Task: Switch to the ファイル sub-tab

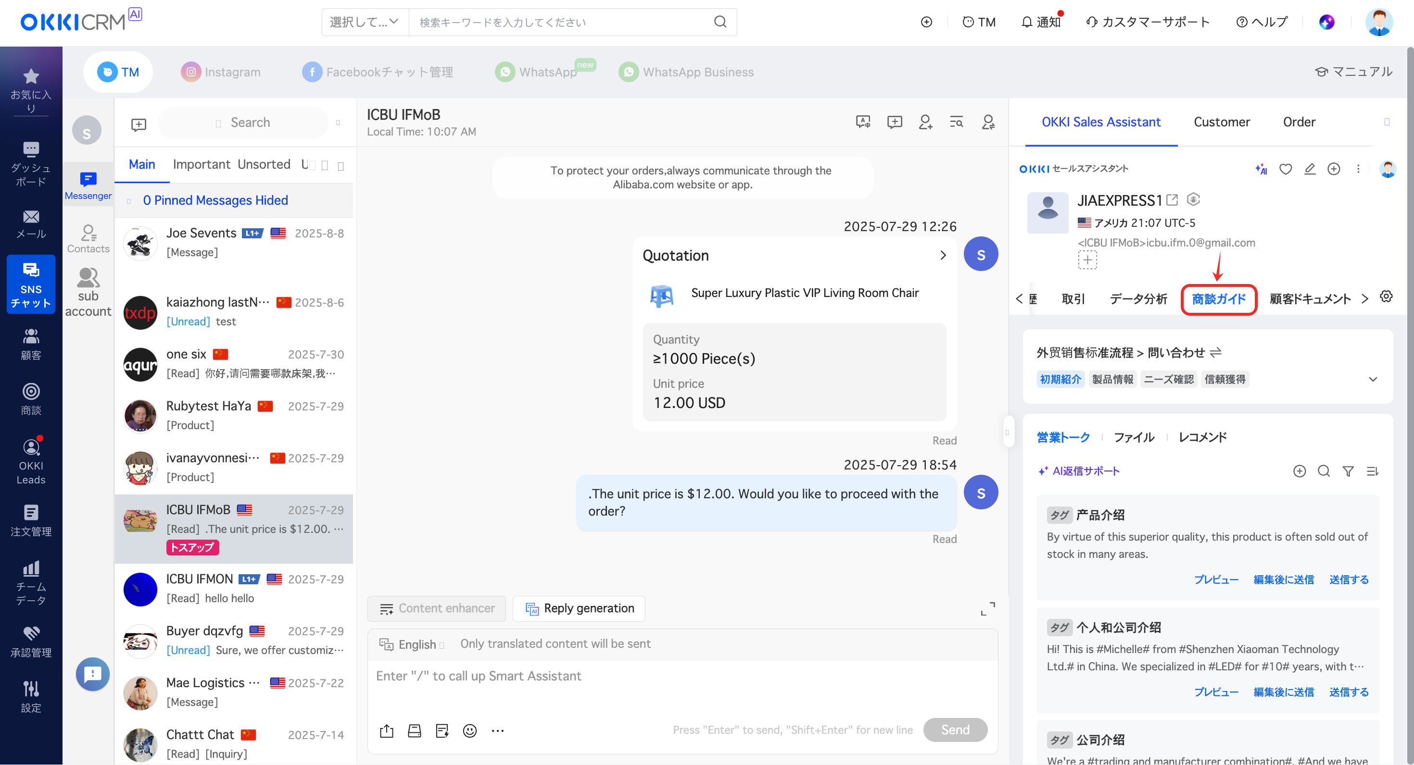Action: (1134, 438)
